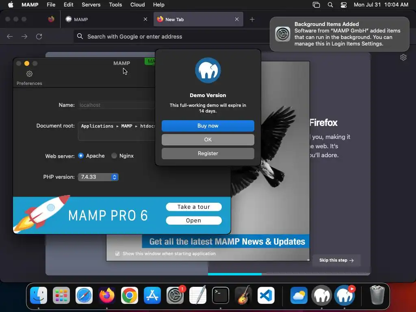
Task: Close the MAMP browser tab
Action: 145,19
